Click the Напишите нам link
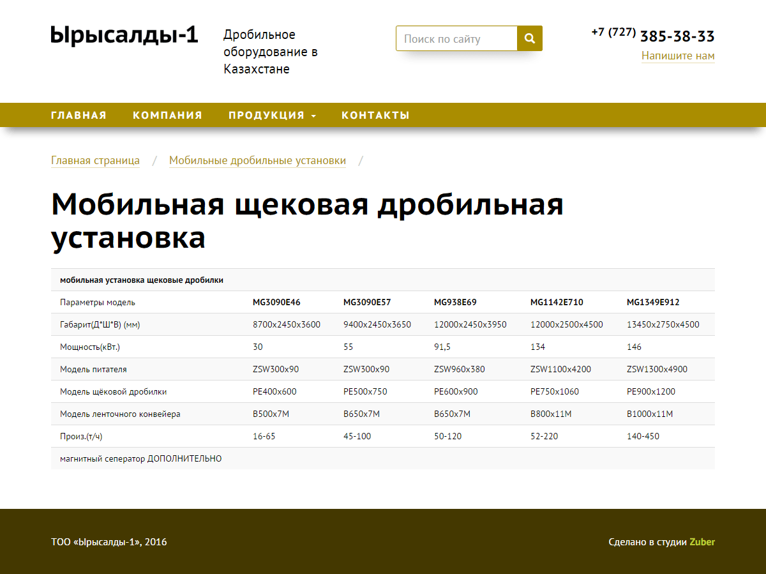 pos(678,56)
